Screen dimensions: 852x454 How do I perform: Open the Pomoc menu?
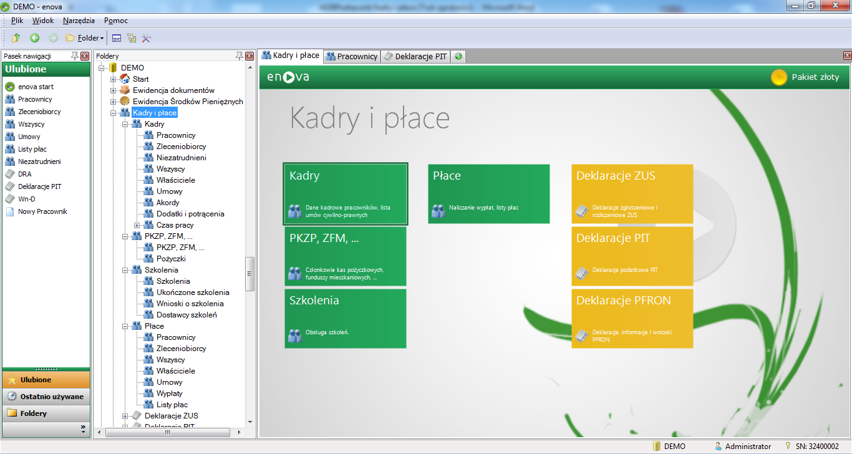(x=116, y=21)
